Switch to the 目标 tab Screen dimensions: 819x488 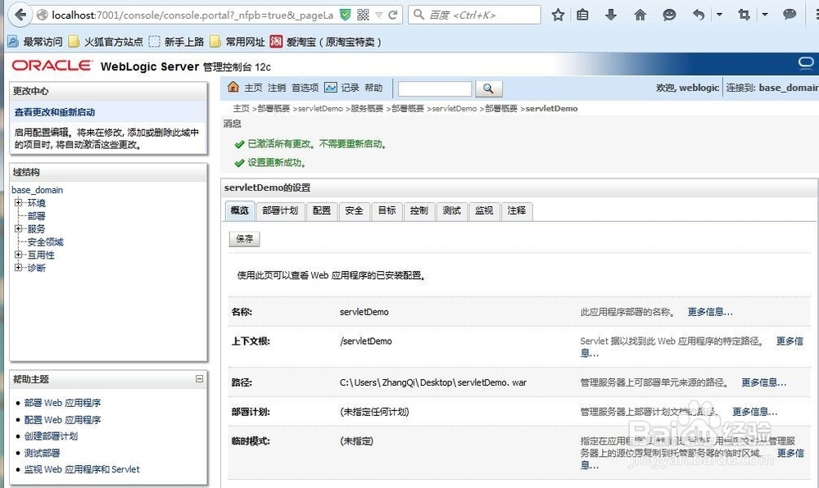coord(387,210)
